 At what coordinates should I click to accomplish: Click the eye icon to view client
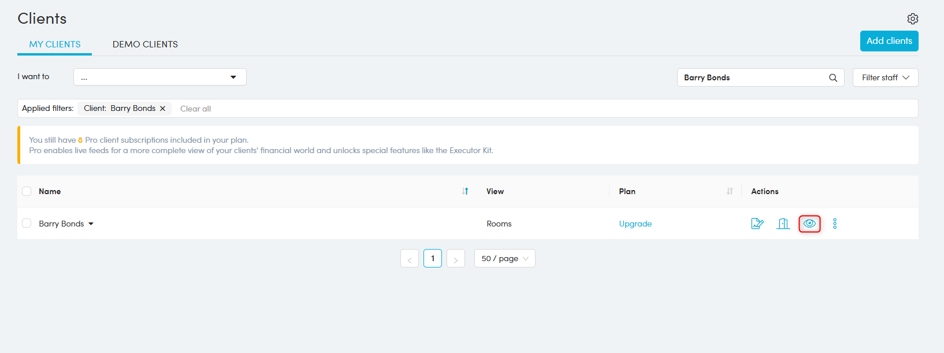[809, 224]
